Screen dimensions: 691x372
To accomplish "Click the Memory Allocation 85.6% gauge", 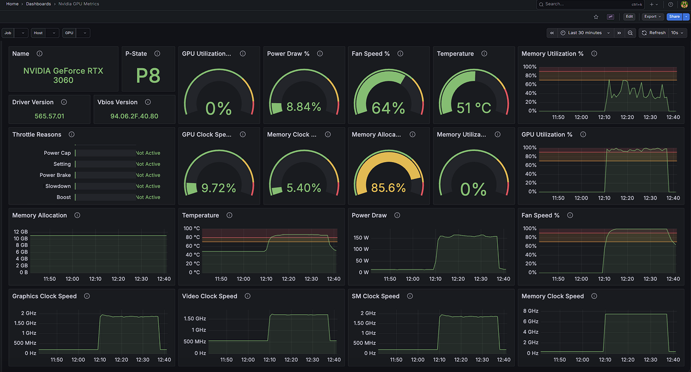I will tap(389, 173).
